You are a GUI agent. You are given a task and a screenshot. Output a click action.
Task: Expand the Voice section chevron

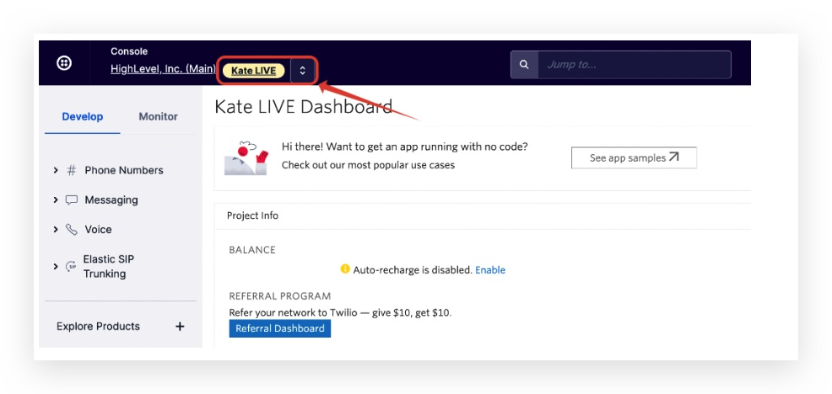pos(56,229)
